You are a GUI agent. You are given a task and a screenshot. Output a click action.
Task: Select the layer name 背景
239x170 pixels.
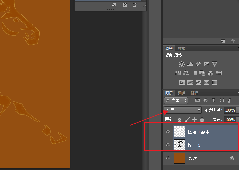point(193,158)
